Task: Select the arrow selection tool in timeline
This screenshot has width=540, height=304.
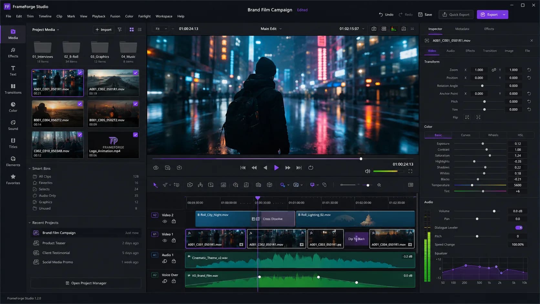Action: (x=155, y=185)
